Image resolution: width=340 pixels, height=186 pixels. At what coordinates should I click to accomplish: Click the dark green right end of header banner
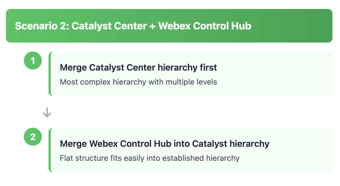[x=323, y=26]
